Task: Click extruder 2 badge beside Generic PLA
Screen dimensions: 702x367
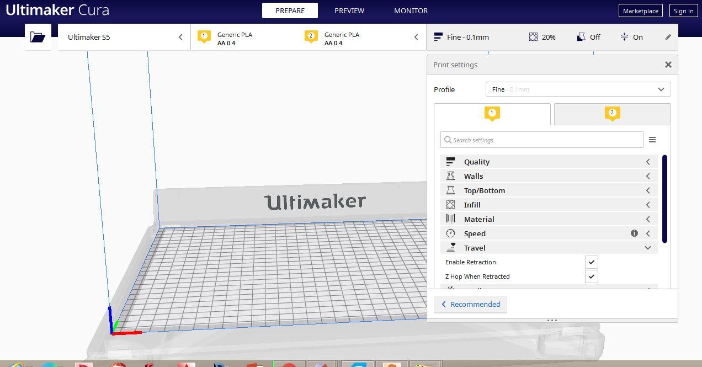Action: (x=311, y=36)
